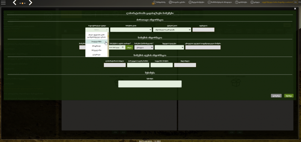The width and height of the screenshot is (301, 142).
Task: Select the first two-line option in open list
Action: click(x=97, y=36)
